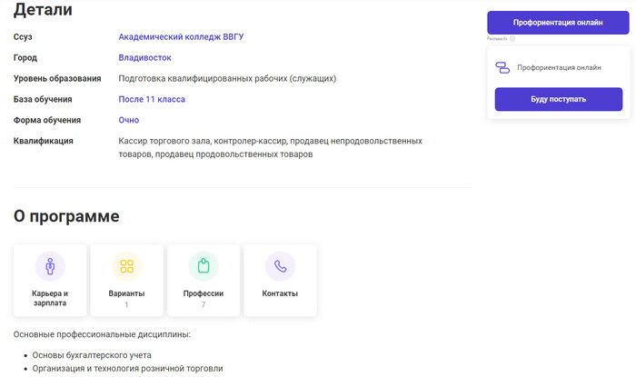Image resolution: width=636 pixels, height=377 pixels.
Task: Select the Варианты tab label
Action: (126, 293)
